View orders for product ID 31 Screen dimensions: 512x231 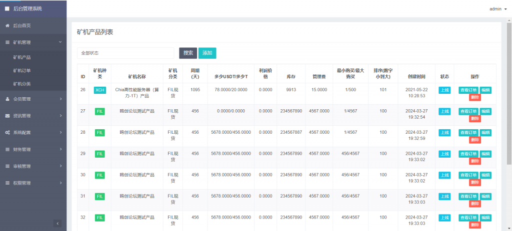[x=468, y=197]
